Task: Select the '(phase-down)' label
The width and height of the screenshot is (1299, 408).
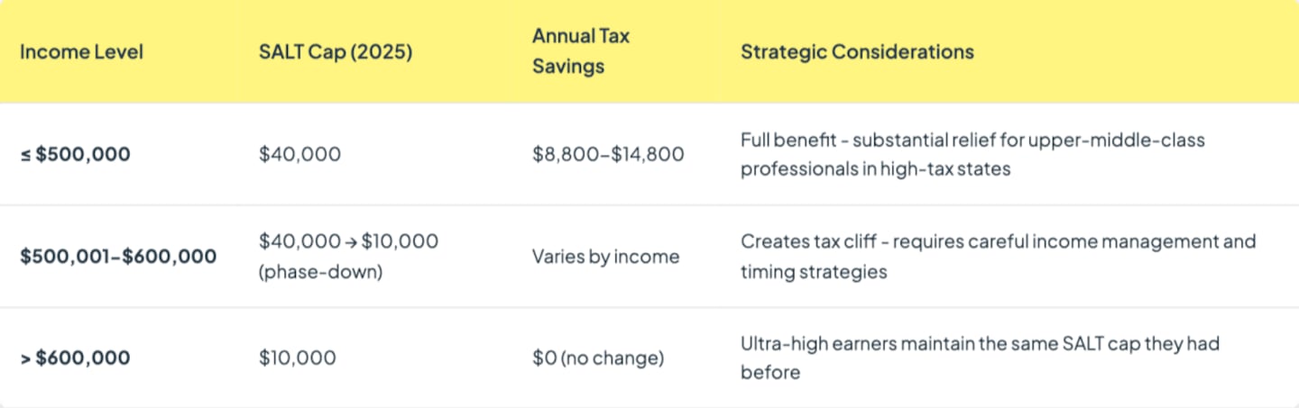Action: pyautogui.click(x=320, y=271)
